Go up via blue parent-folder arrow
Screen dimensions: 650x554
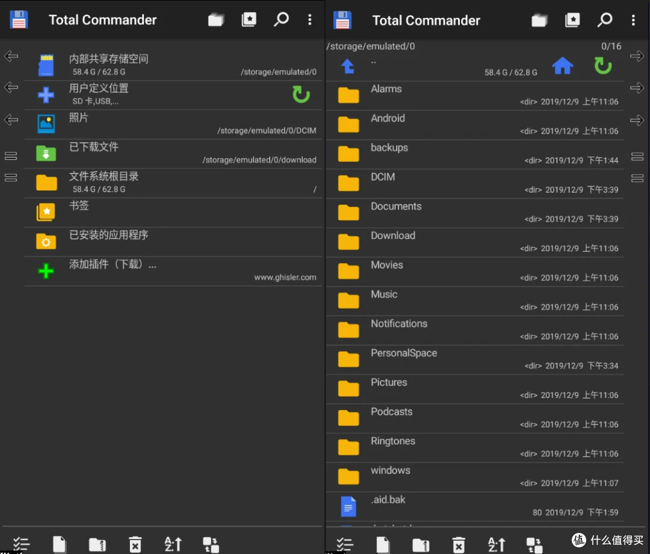(x=347, y=66)
